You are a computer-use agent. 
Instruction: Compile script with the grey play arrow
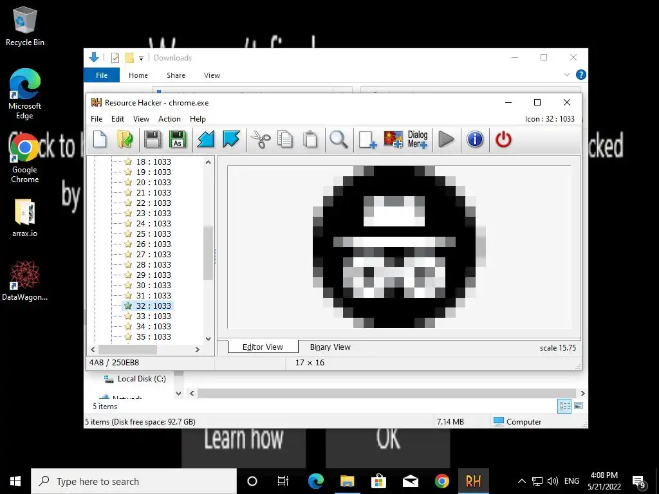tap(447, 140)
